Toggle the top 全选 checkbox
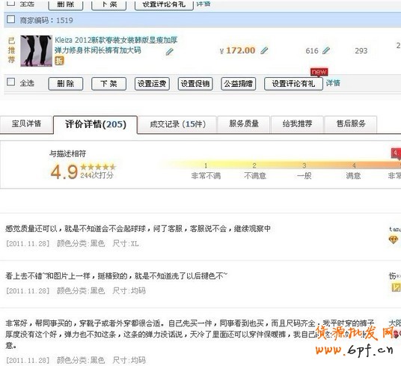The image size is (401, 366). point(10,3)
